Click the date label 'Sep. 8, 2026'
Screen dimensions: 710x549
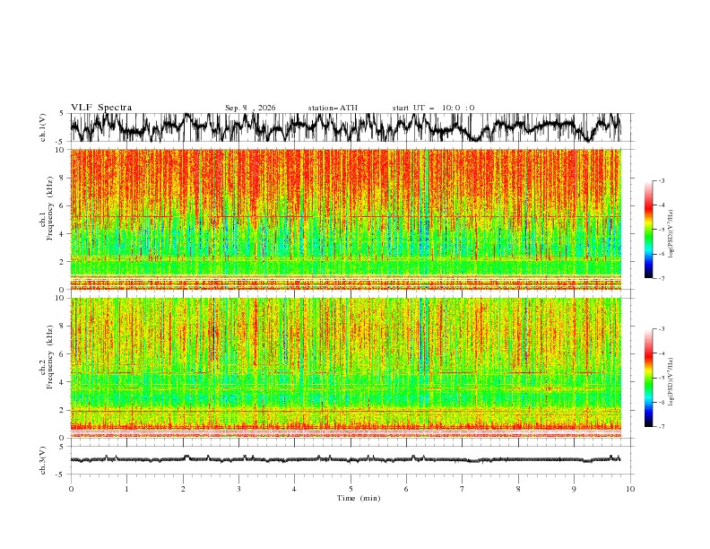point(250,108)
